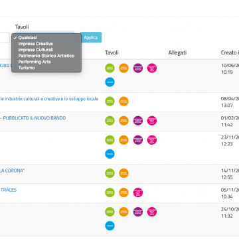Click the orange circle in the TRACES row
Image resolution: width=239 pixels, height=239 pixels.
pos(123,193)
